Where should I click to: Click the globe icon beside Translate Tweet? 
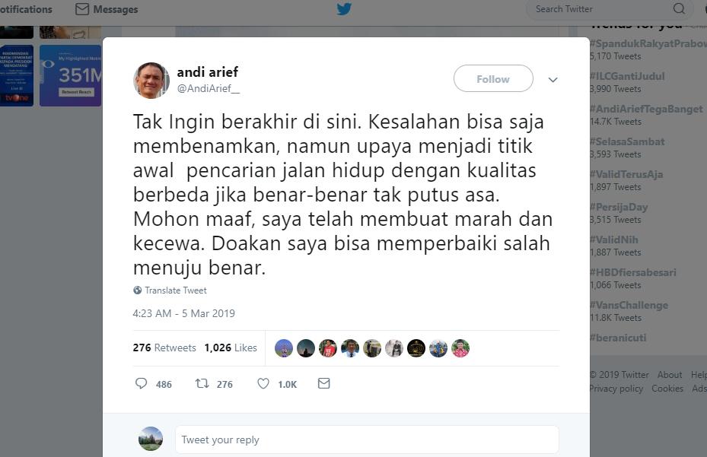(x=138, y=290)
